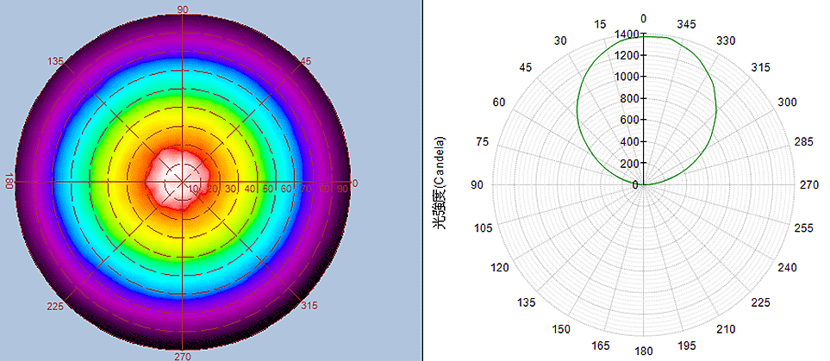Click the 195 angle label on the polar plot
This screenshot has height=361, width=830.
coord(686,345)
